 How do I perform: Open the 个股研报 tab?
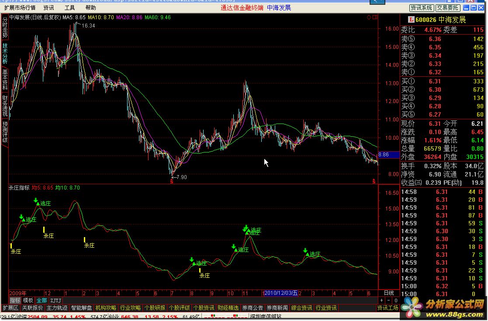(x=155, y=308)
